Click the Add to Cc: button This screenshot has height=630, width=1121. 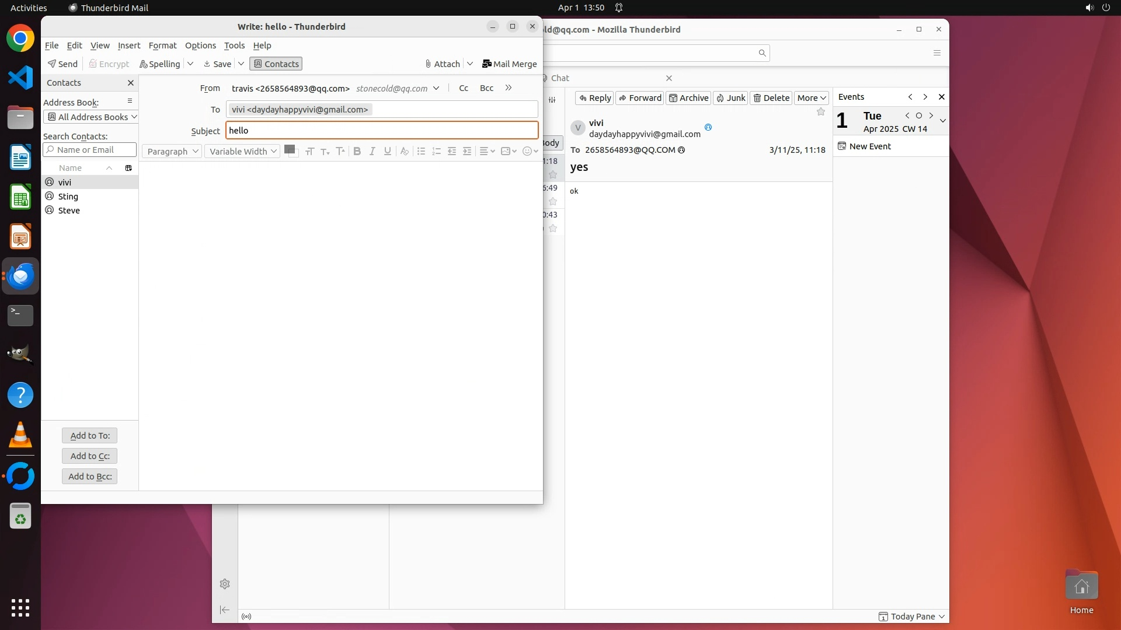click(90, 456)
